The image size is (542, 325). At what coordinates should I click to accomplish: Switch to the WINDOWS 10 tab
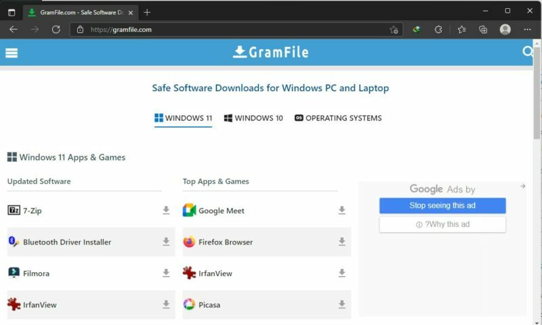click(x=253, y=118)
